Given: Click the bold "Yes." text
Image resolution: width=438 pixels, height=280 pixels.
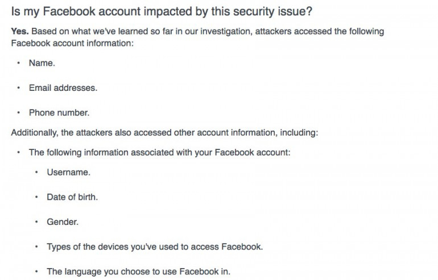Looking at the screenshot, I should 20,31.
